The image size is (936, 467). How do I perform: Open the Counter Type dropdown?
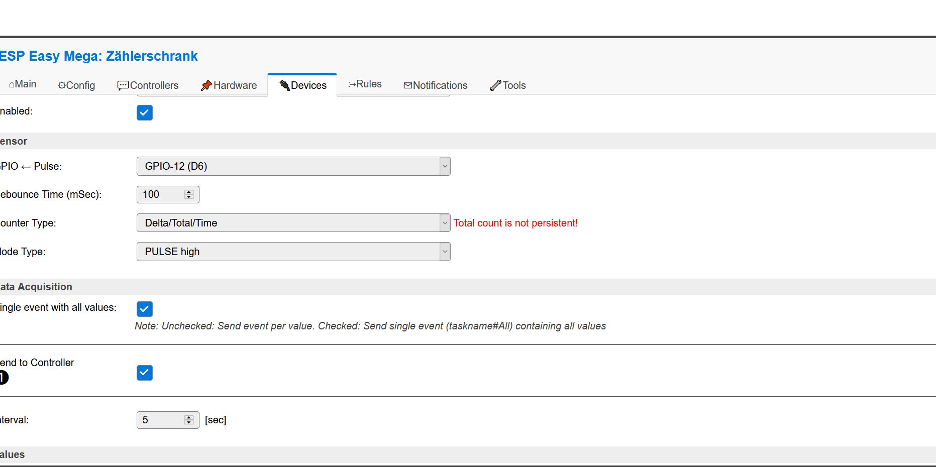(293, 223)
